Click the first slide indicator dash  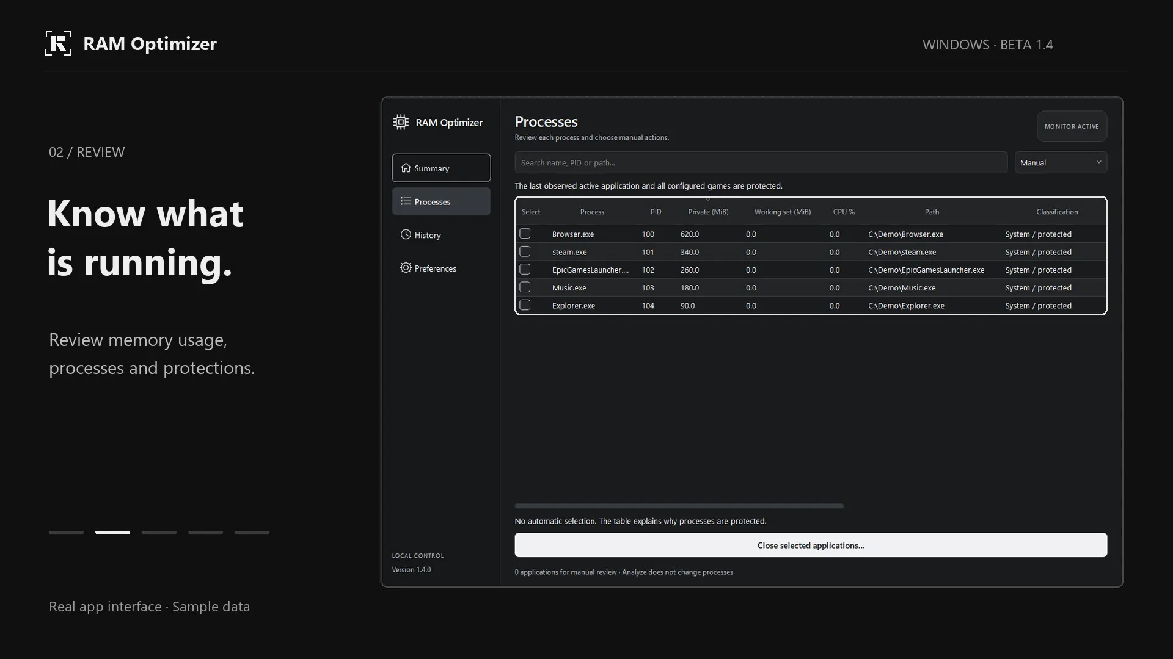[66, 532]
